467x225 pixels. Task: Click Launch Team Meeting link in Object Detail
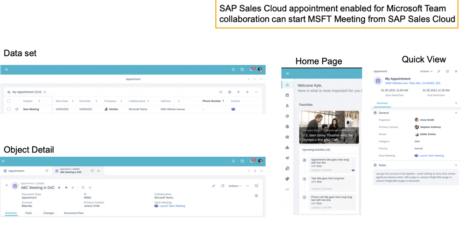click(x=172, y=206)
